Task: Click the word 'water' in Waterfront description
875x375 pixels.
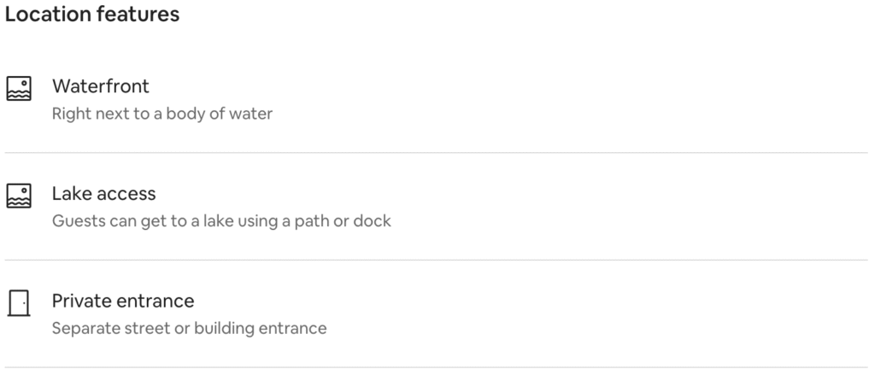Action: tap(253, 114)
